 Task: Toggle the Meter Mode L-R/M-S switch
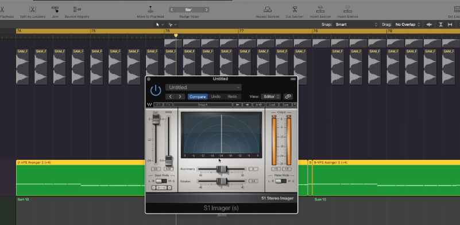pos(281,181)
